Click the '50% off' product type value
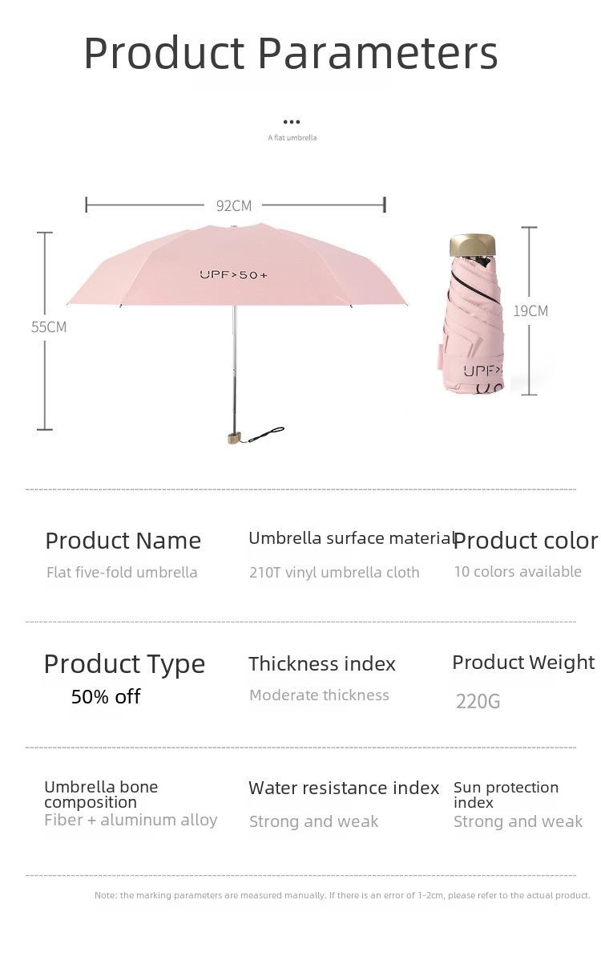 pos(106,696)
